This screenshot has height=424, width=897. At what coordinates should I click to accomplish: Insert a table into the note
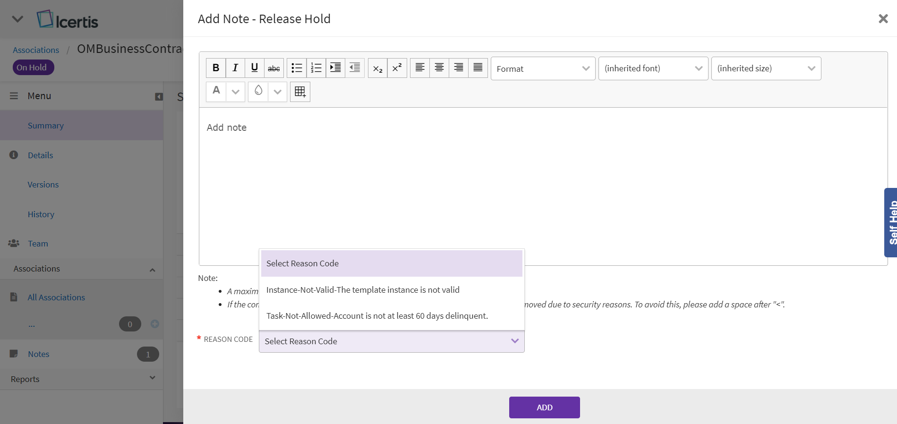300,92
